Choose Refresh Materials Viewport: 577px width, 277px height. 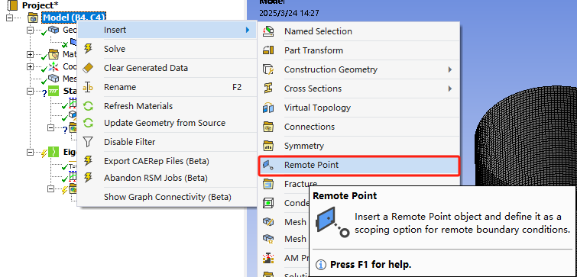coord(167,106)
